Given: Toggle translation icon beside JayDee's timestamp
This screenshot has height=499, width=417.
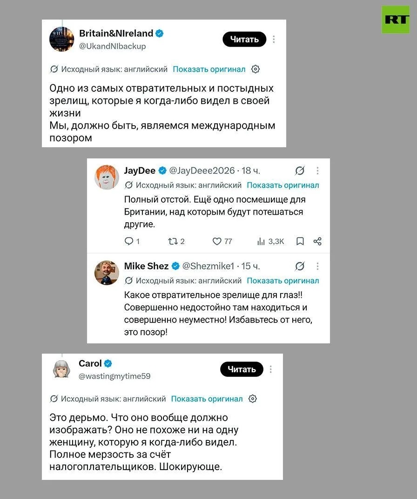Looking at the screenshot, I should pyautogui.click(x=300, y=171).
